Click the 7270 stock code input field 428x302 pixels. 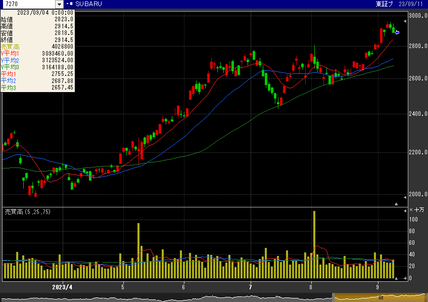click(x=28, y=4)
